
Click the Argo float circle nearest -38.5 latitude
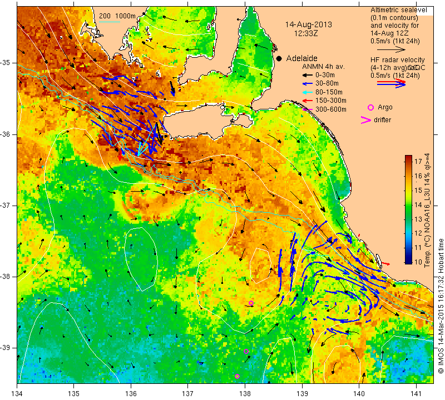tap(251, 303)
